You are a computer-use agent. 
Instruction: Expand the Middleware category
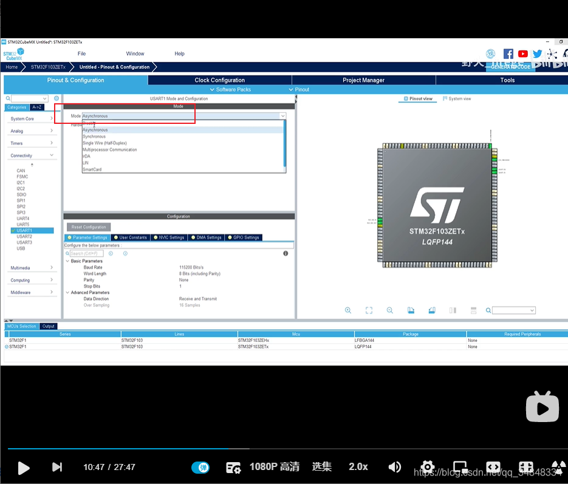point(32,293)
